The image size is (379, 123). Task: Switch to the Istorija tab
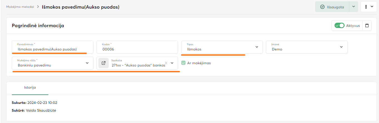click(x=30, y=88)
